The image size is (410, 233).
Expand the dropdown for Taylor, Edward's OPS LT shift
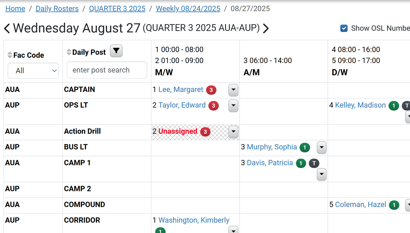click(x=233, y=106)
